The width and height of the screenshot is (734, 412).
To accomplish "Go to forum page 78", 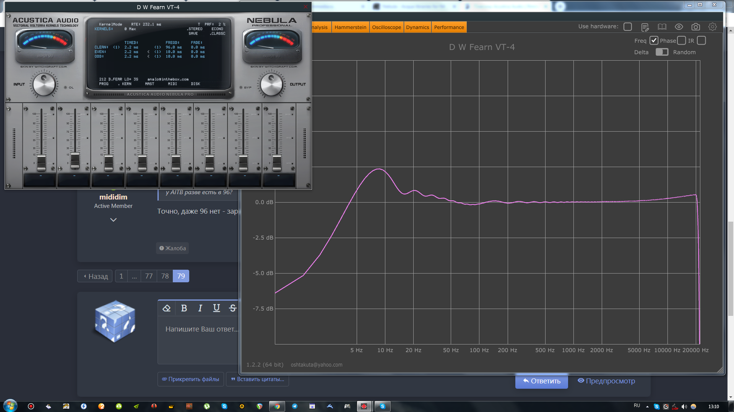I will click(x=165, y=276).
